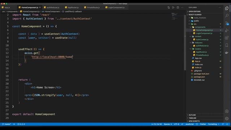Click the Split Editor icon
The height and width of the screenshot is (130, 231).
coord(178,7)
